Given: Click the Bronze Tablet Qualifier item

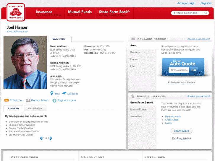Looking at the screenshot, I should [x=21, y=128].
